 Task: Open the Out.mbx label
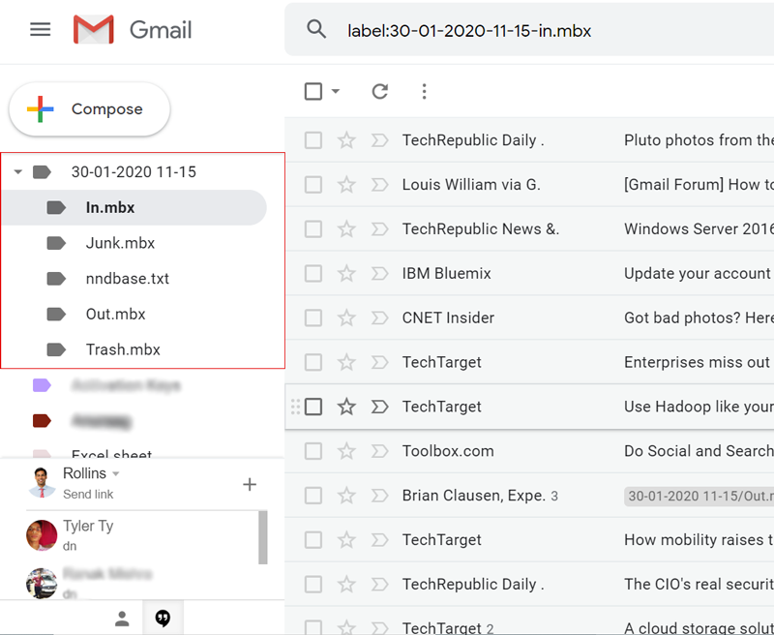coord(134,314)
